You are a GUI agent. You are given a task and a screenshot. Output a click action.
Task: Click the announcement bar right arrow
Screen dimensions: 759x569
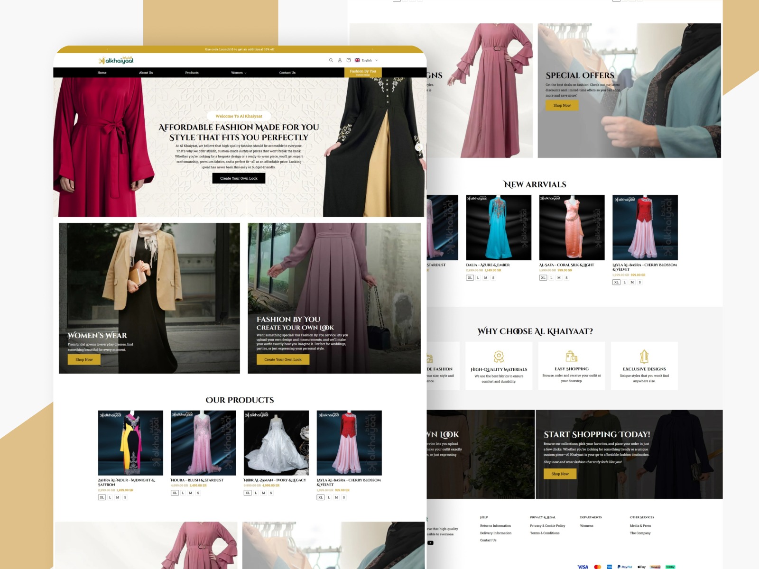372,49
